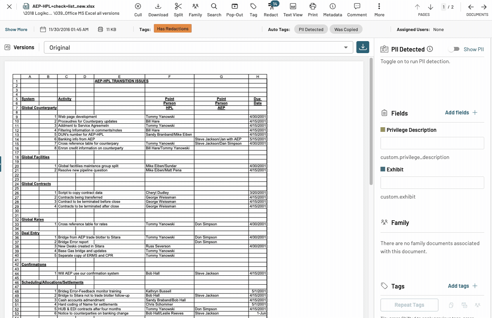Screen dimensions: 492x318
Task: Click the date 11/30/2016 01:45 AM
Action: pyautogui.click(x=69, y=29)
